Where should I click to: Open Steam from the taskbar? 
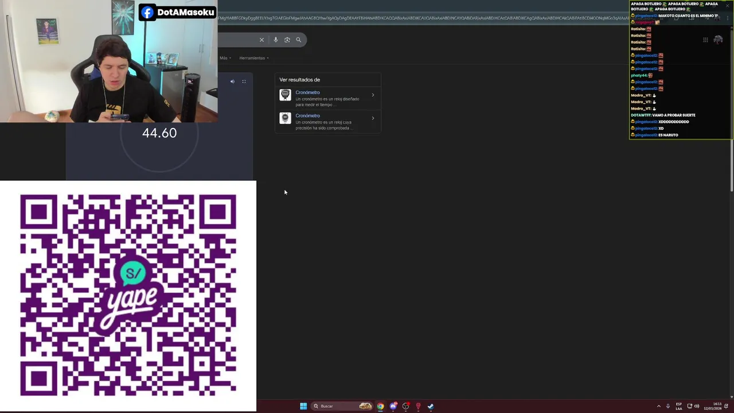point(431,406)
